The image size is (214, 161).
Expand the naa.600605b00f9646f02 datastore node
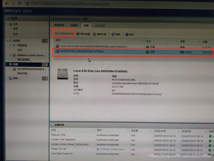(x=10, y=69)
